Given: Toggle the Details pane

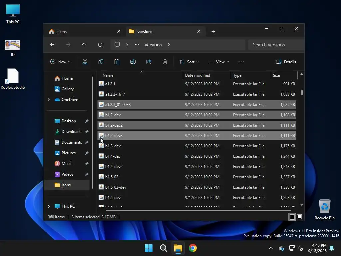Looking at the screenshot, I should (x=286, y=62).
